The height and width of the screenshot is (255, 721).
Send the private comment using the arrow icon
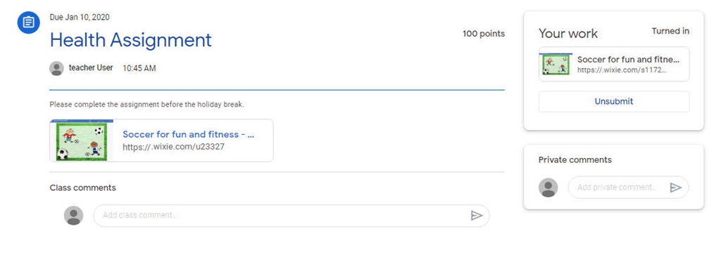click(x=675, y=188)
